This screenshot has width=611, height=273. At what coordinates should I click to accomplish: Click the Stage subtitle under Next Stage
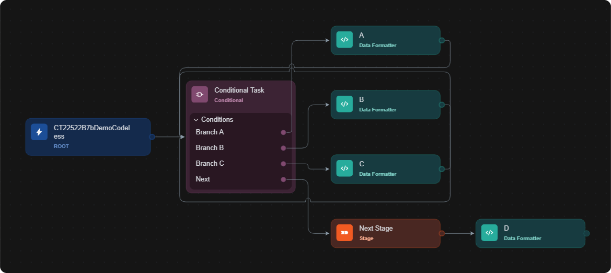click(x=366, y=238)
